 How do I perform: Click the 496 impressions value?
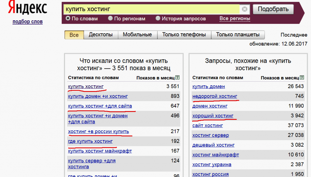click(x=175, y=116)
